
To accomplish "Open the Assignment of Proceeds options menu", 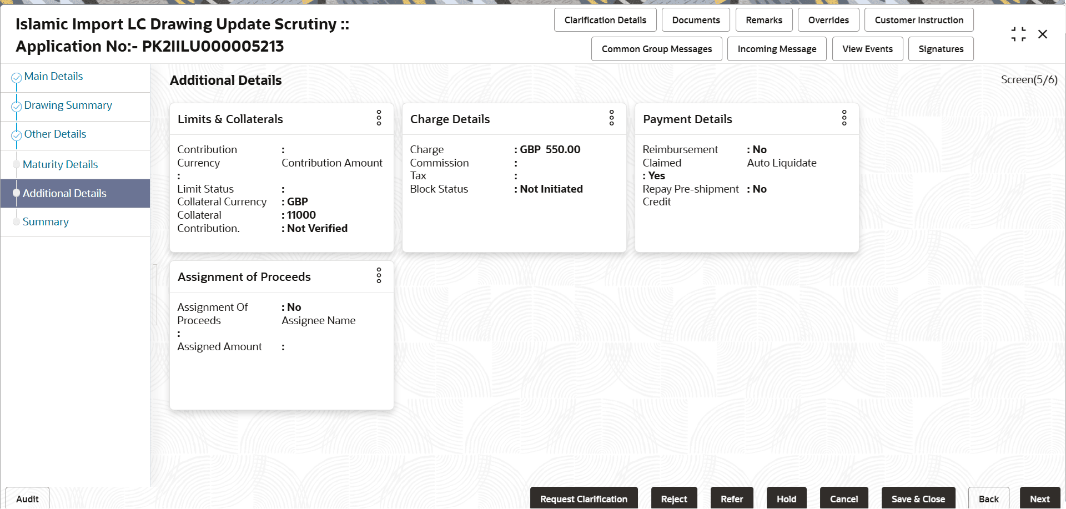I will (379, 276).
